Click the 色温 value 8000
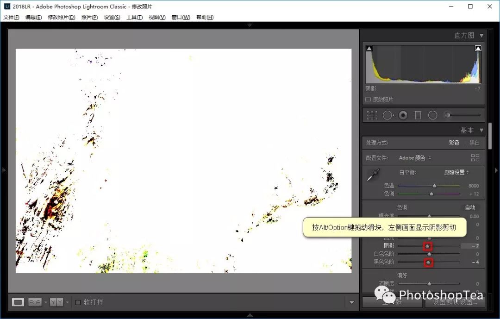This screenshot has height=319, width=500. point(474,186)
